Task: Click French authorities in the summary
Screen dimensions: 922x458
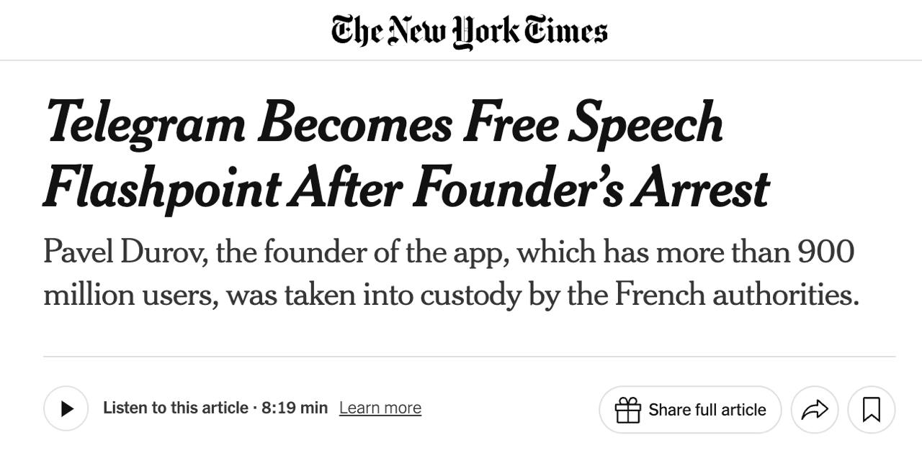Action: [736, 296]
